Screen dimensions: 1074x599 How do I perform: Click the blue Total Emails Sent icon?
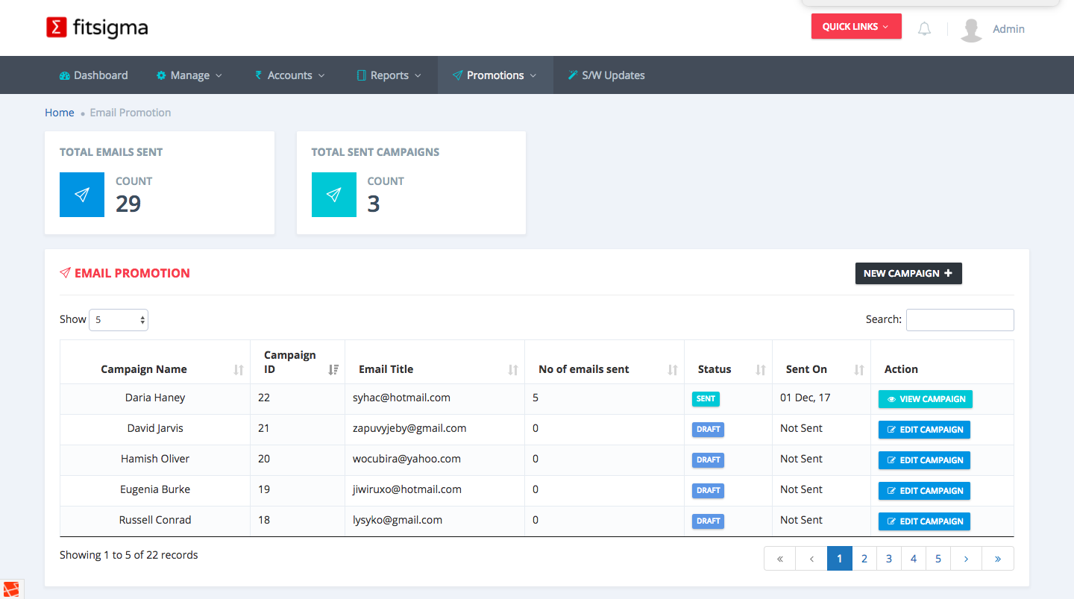point(82,195)
